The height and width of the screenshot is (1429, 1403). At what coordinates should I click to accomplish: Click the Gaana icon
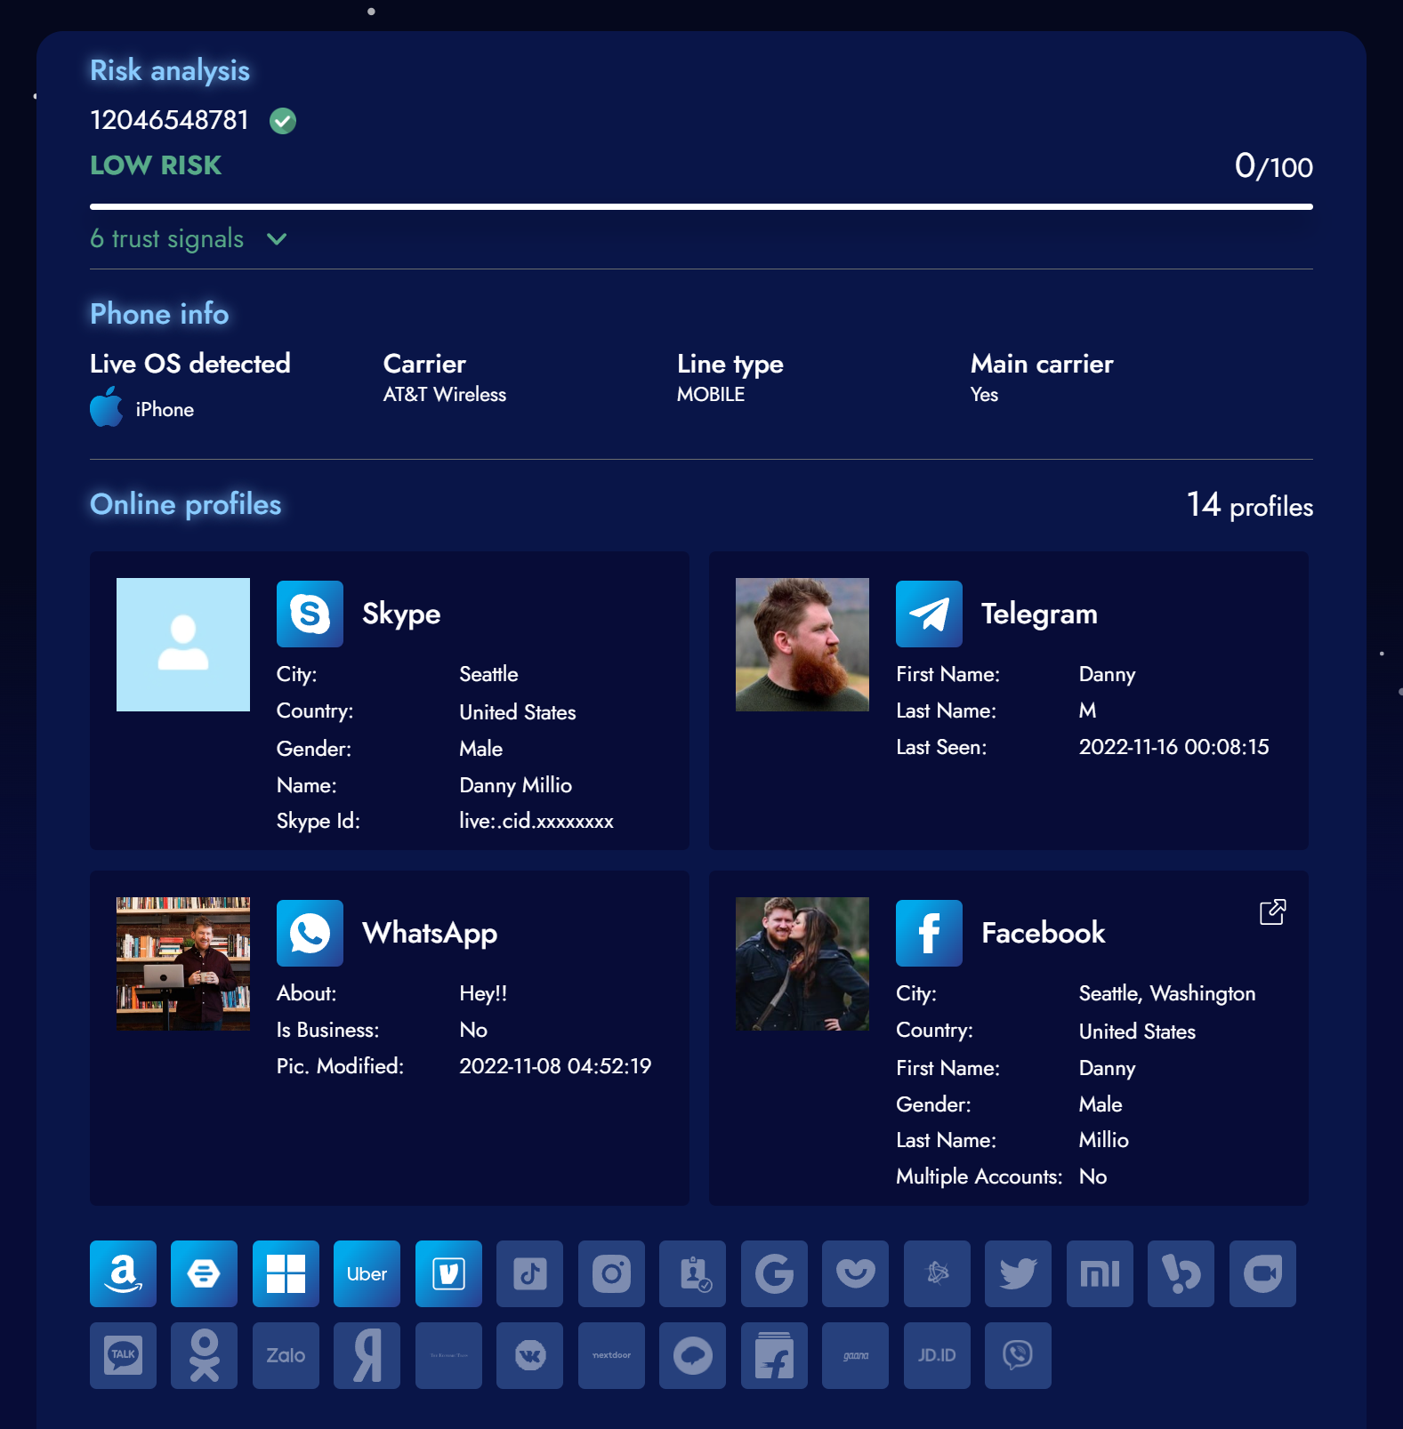click(x=855, y=1355)
